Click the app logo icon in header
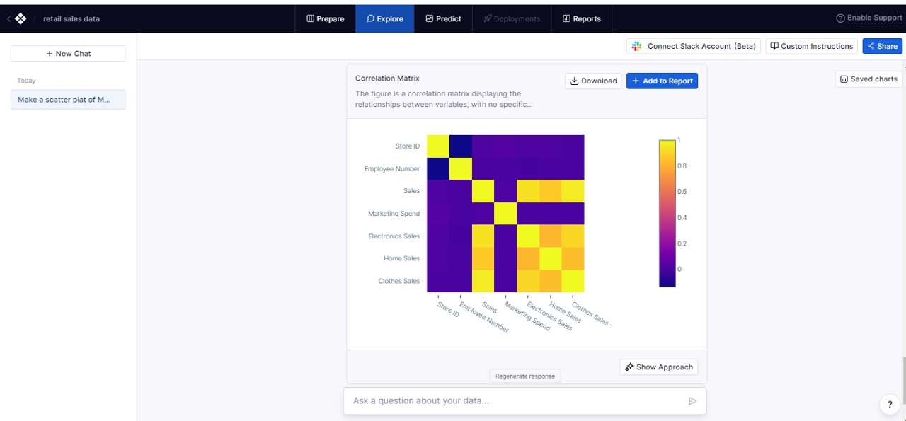This screenshot has height=421, width=906. point(21,19)
